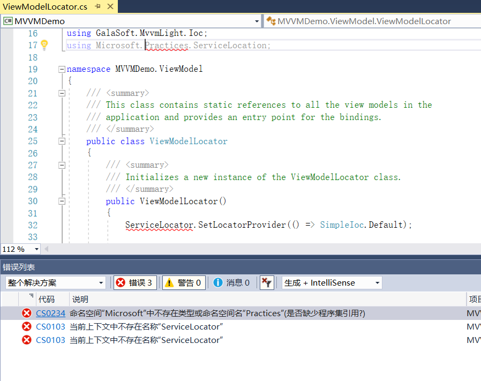
Task: Collapse the ViewModelLocator() constructor block
Action: (x=62, y=201)
